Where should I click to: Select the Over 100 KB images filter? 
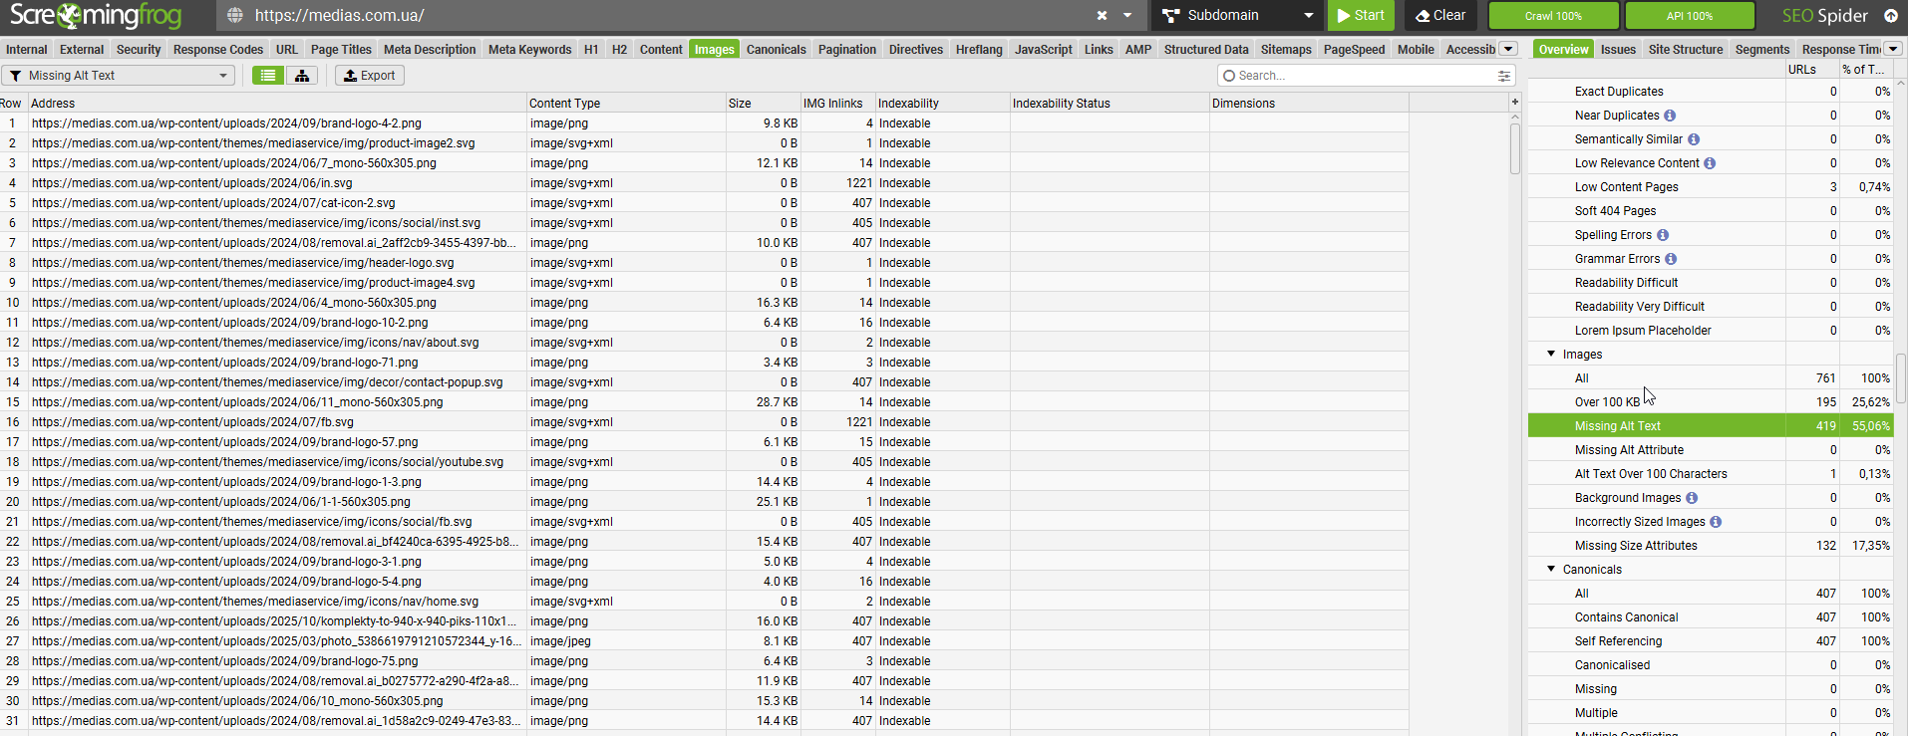tap(1710, 401)
